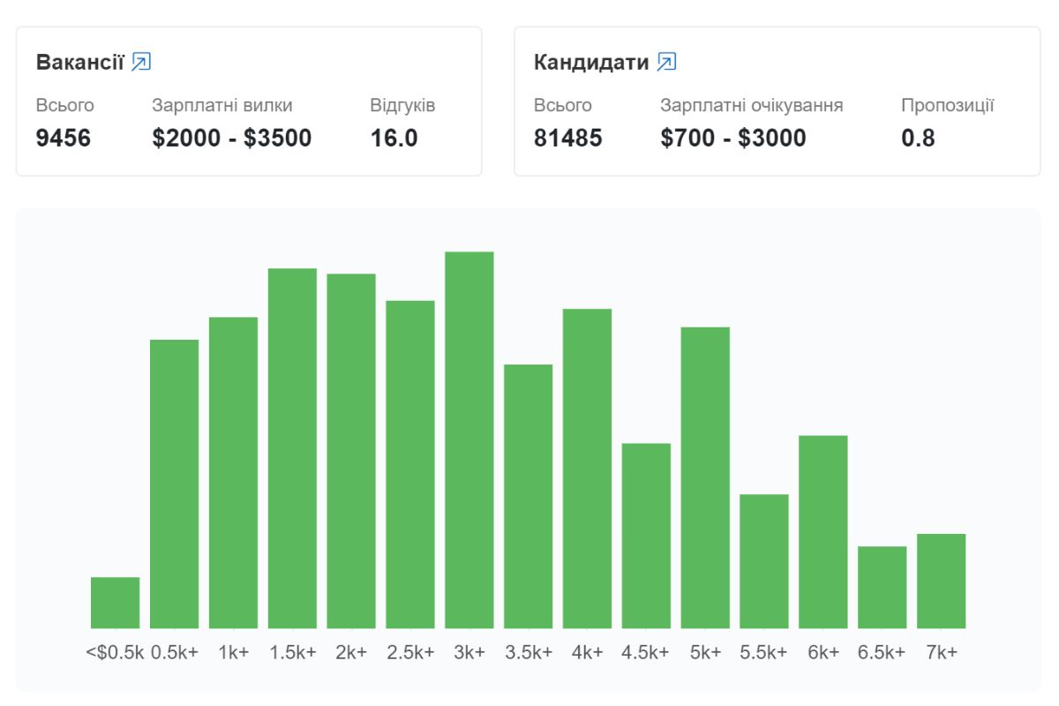Select the 1k+ histogram bar
The height and width of the screenshot is (706, 1059).
pos(233,472)
